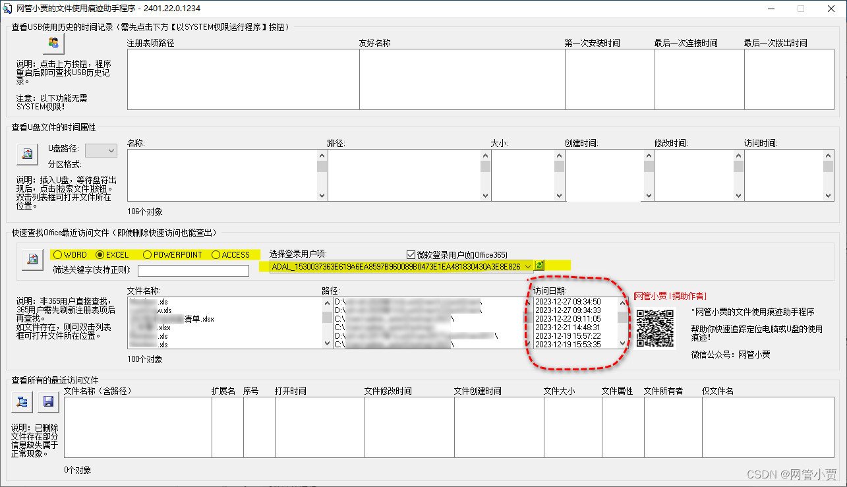The height and width of the screenshot is (487, 847).
Task: Click the 仅文件名 column header
Action: click(718, 391)
